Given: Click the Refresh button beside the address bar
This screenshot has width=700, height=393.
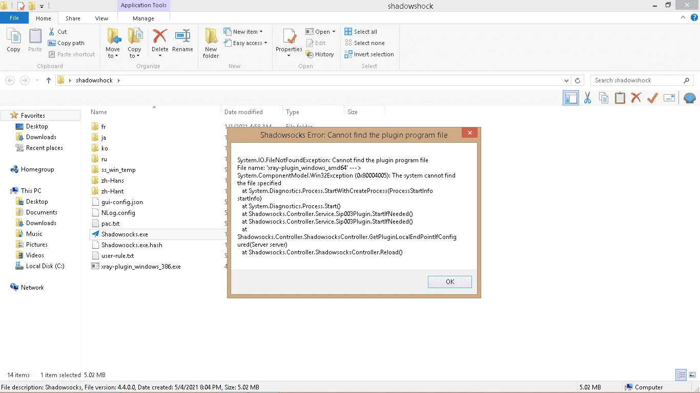Looking at the screenshot, I should pos(578,80).
